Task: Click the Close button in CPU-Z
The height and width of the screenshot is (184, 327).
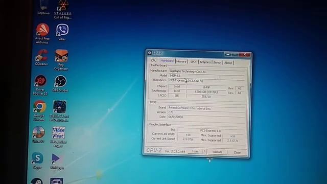Action: pos(237,152)
